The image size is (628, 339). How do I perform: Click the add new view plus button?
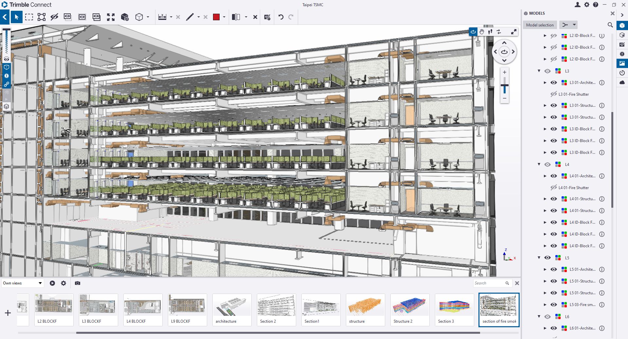coord(8,313)
